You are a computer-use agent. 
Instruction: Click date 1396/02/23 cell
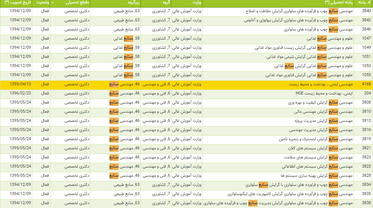pos(20,93)
